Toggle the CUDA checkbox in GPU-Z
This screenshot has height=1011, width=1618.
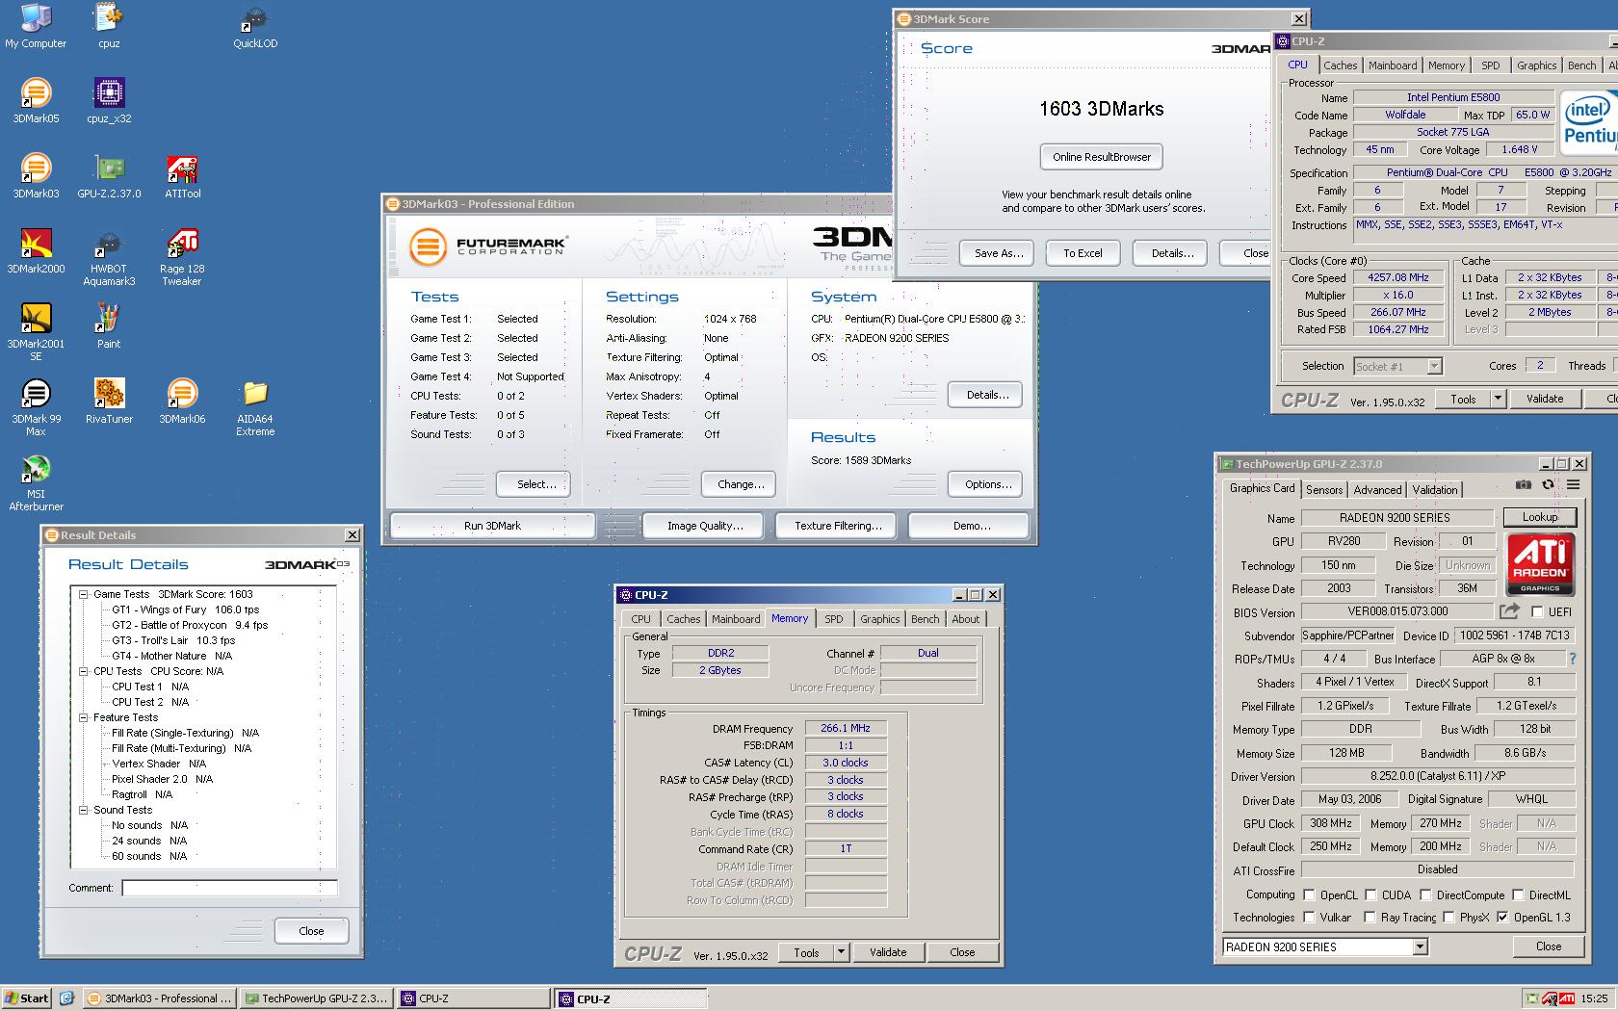pyautogui.click(x=1370, y=894)
